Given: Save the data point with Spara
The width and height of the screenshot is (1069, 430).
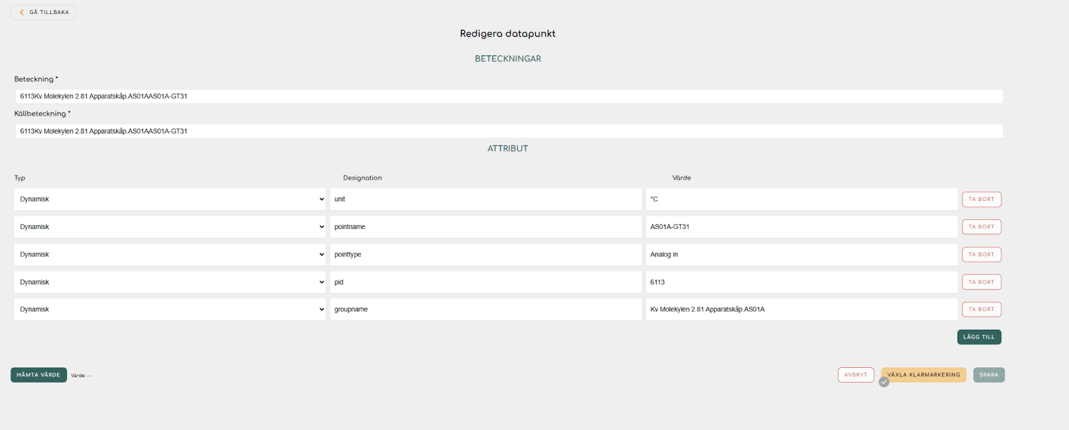Looking at the screenshot, I should click(989, 375).
